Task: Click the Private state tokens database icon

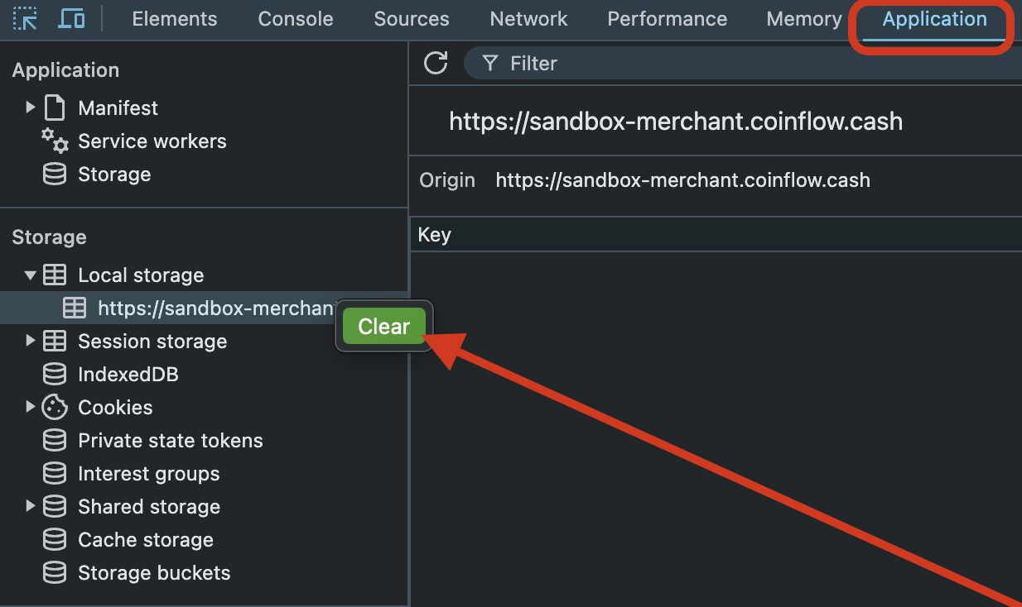Action: click(x=55, y=441)
